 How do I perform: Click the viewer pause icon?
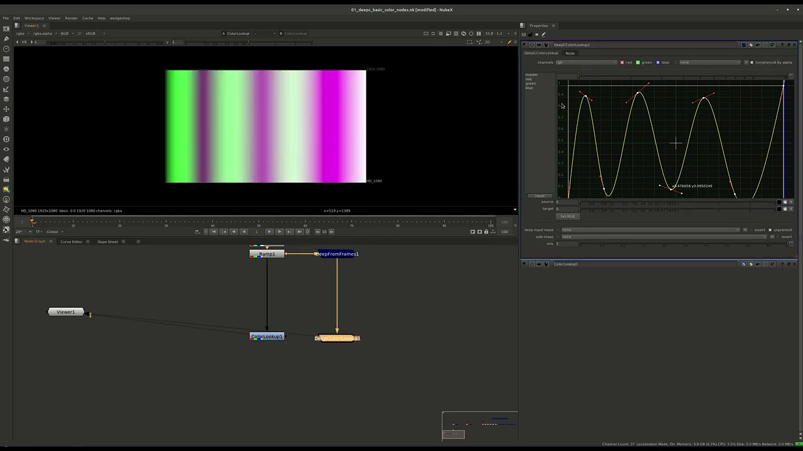[x=479, y=33]
